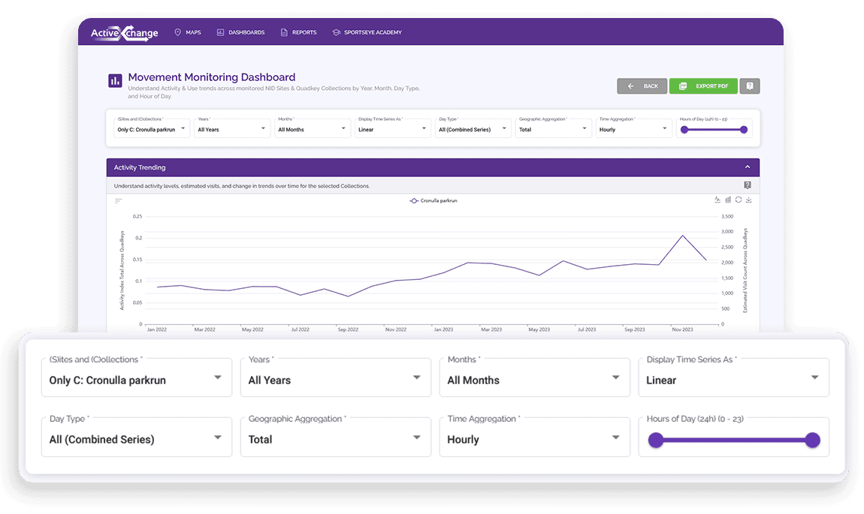Screen dimensions: 864x514
Task: Click the chart restore/refresh icon
Action: tap(739, 200)
